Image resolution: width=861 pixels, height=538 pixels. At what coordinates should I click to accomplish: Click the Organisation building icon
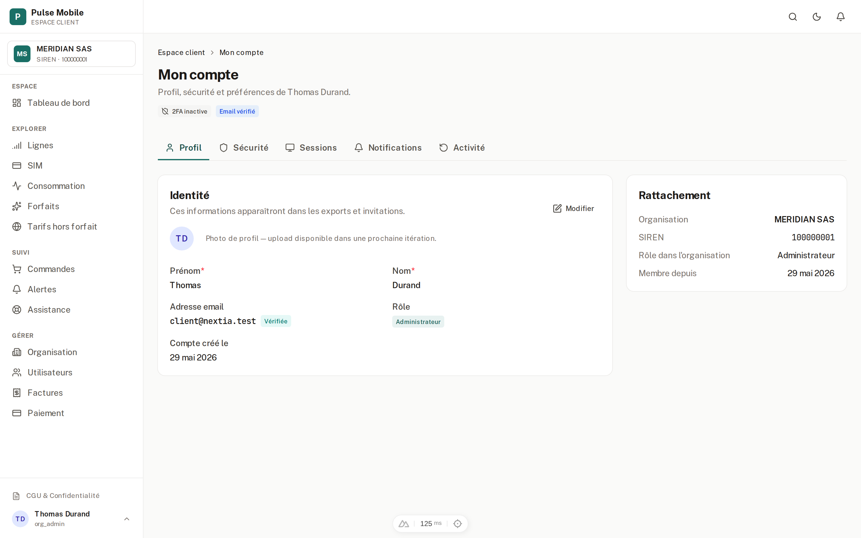17,352
